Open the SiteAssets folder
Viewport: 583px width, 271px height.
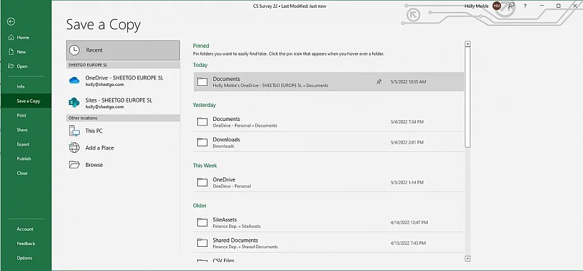(x=328, y=223)
